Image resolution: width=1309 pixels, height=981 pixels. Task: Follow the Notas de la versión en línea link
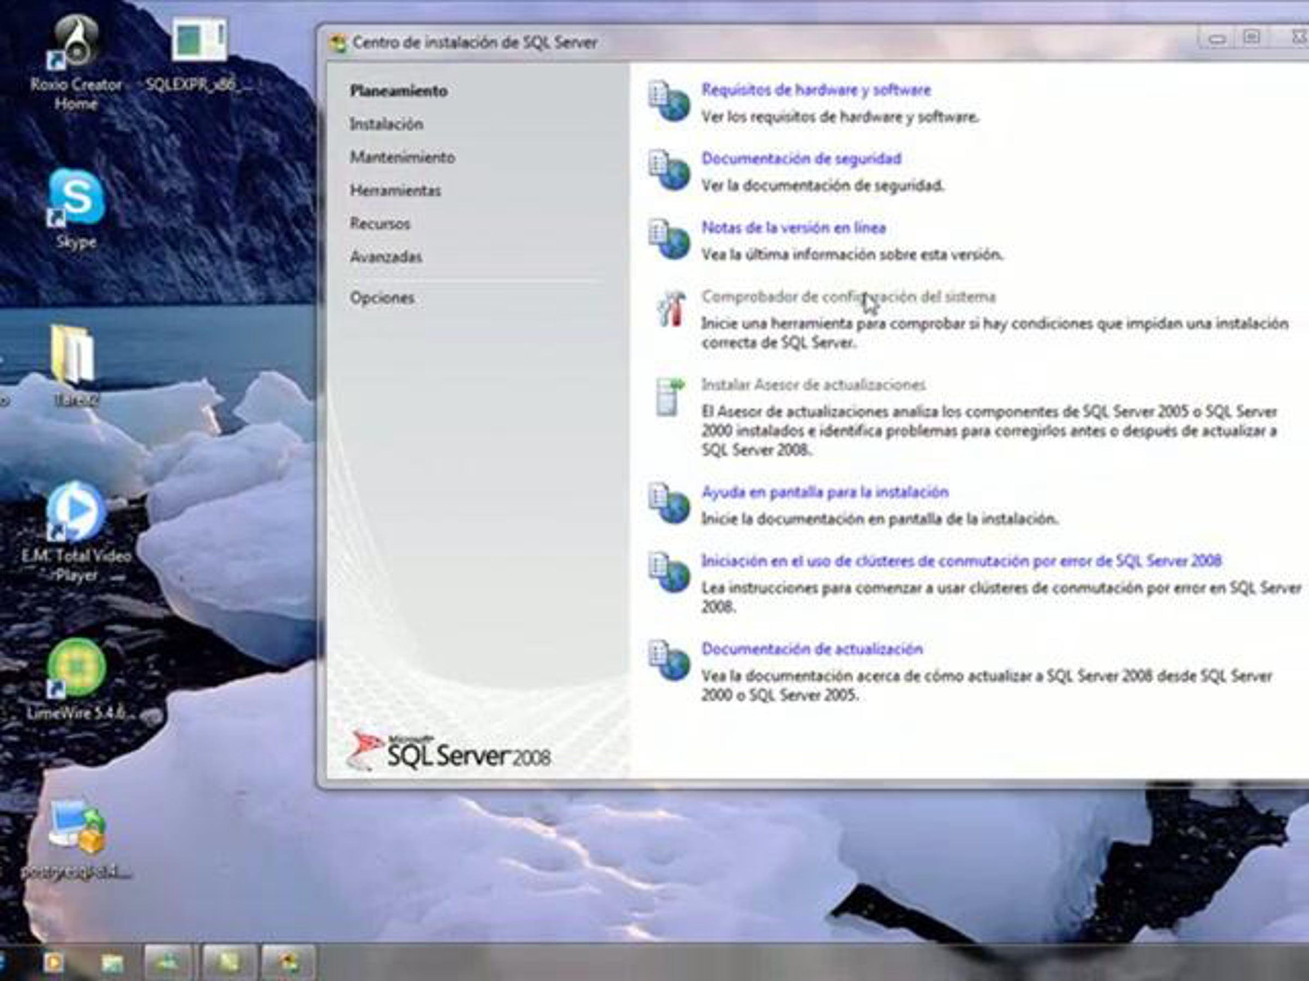coord(794,227)
